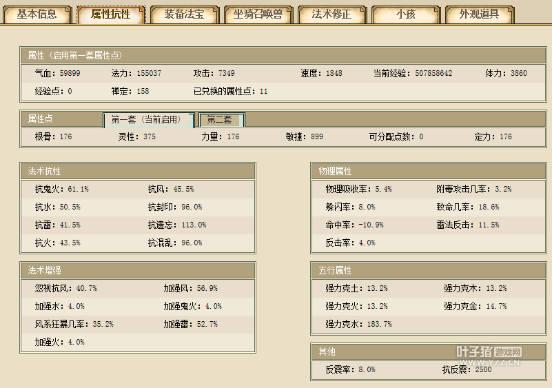Switch to the 装备法宝 tab
This screenshot has height=388, width=552.
coord(184,14)
